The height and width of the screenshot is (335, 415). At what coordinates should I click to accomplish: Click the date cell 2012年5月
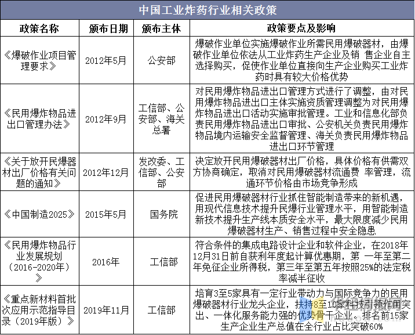click(x=105, y=61)
